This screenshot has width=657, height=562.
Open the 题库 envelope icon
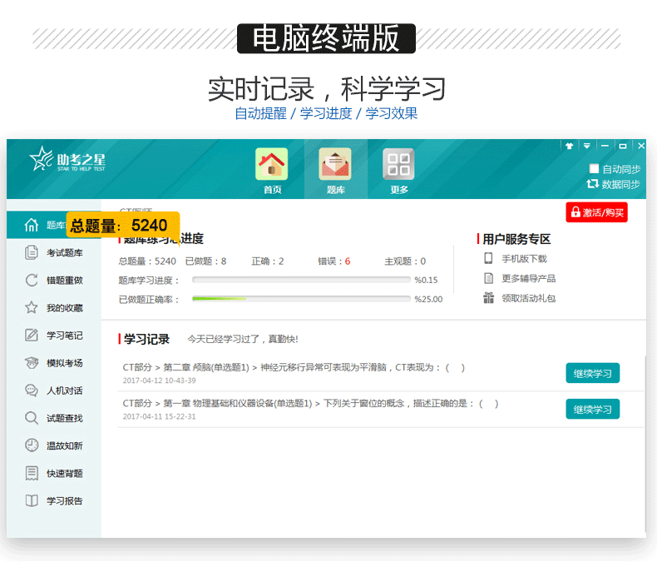tap(335, 164)
